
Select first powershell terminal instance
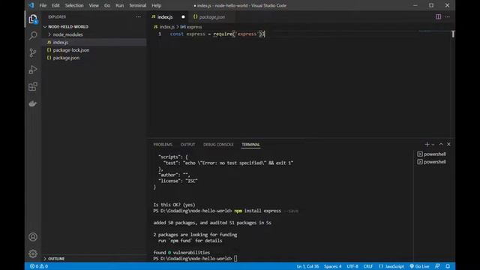[431, 154]
